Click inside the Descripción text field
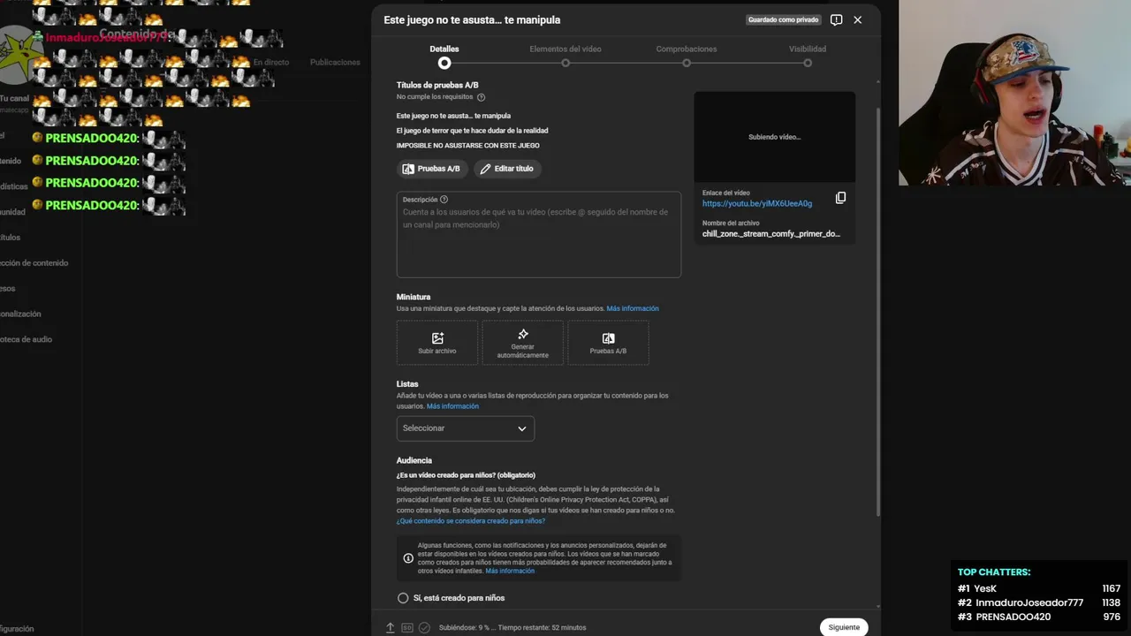 [x=539, y=235]
